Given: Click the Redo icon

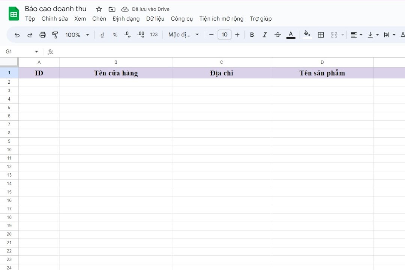Looking at the screenshot, I should click(x=30, y=34).
